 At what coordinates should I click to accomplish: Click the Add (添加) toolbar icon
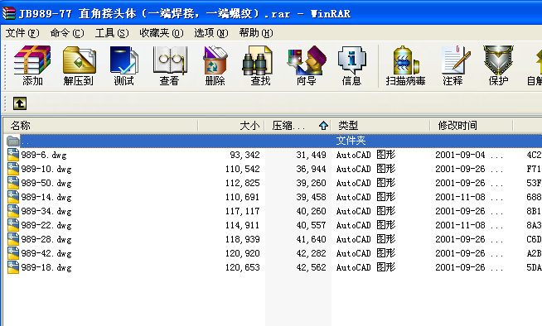32,65
